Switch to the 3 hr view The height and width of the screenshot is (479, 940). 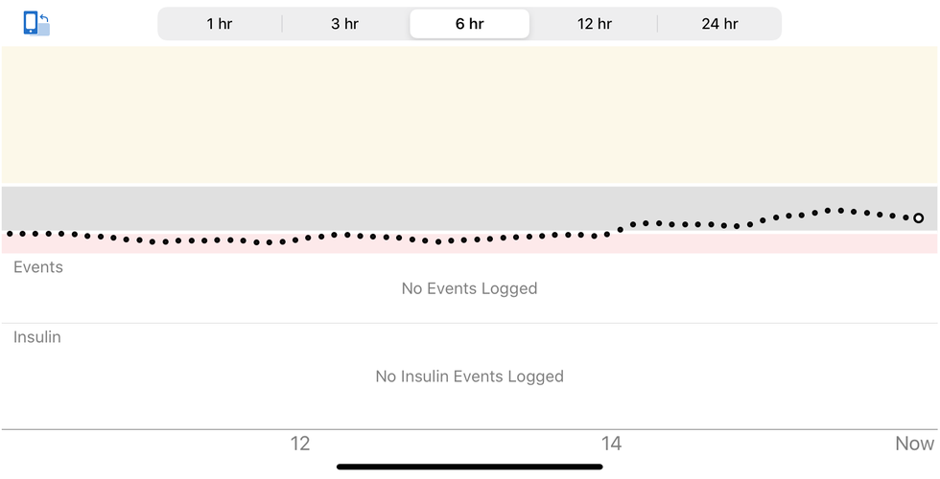click(344, 24)
